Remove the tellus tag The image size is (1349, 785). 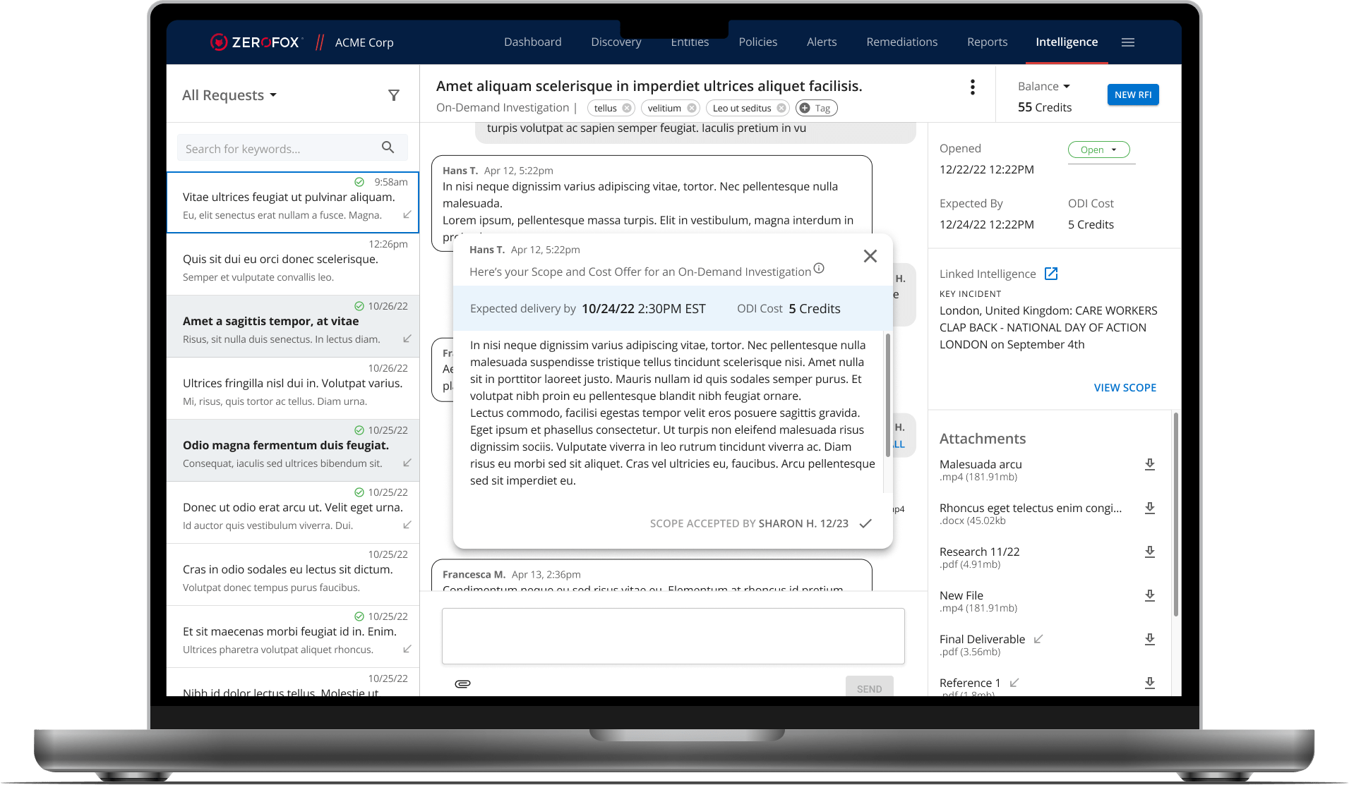pos(627,108)
